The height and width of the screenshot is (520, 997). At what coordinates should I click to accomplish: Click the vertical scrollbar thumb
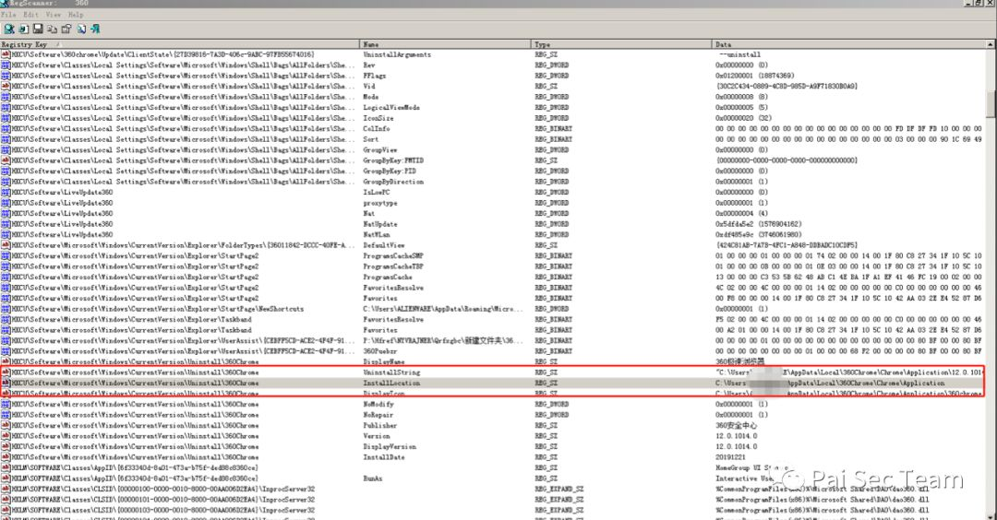[991, 103]
